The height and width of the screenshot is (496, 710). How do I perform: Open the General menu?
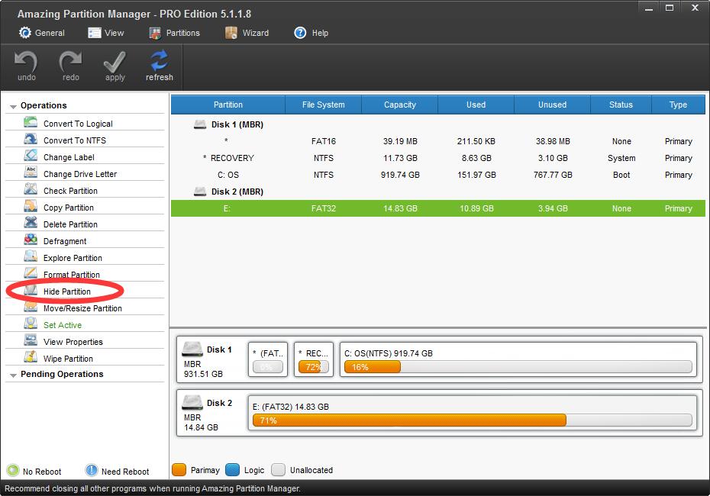[x=42, y=33]
